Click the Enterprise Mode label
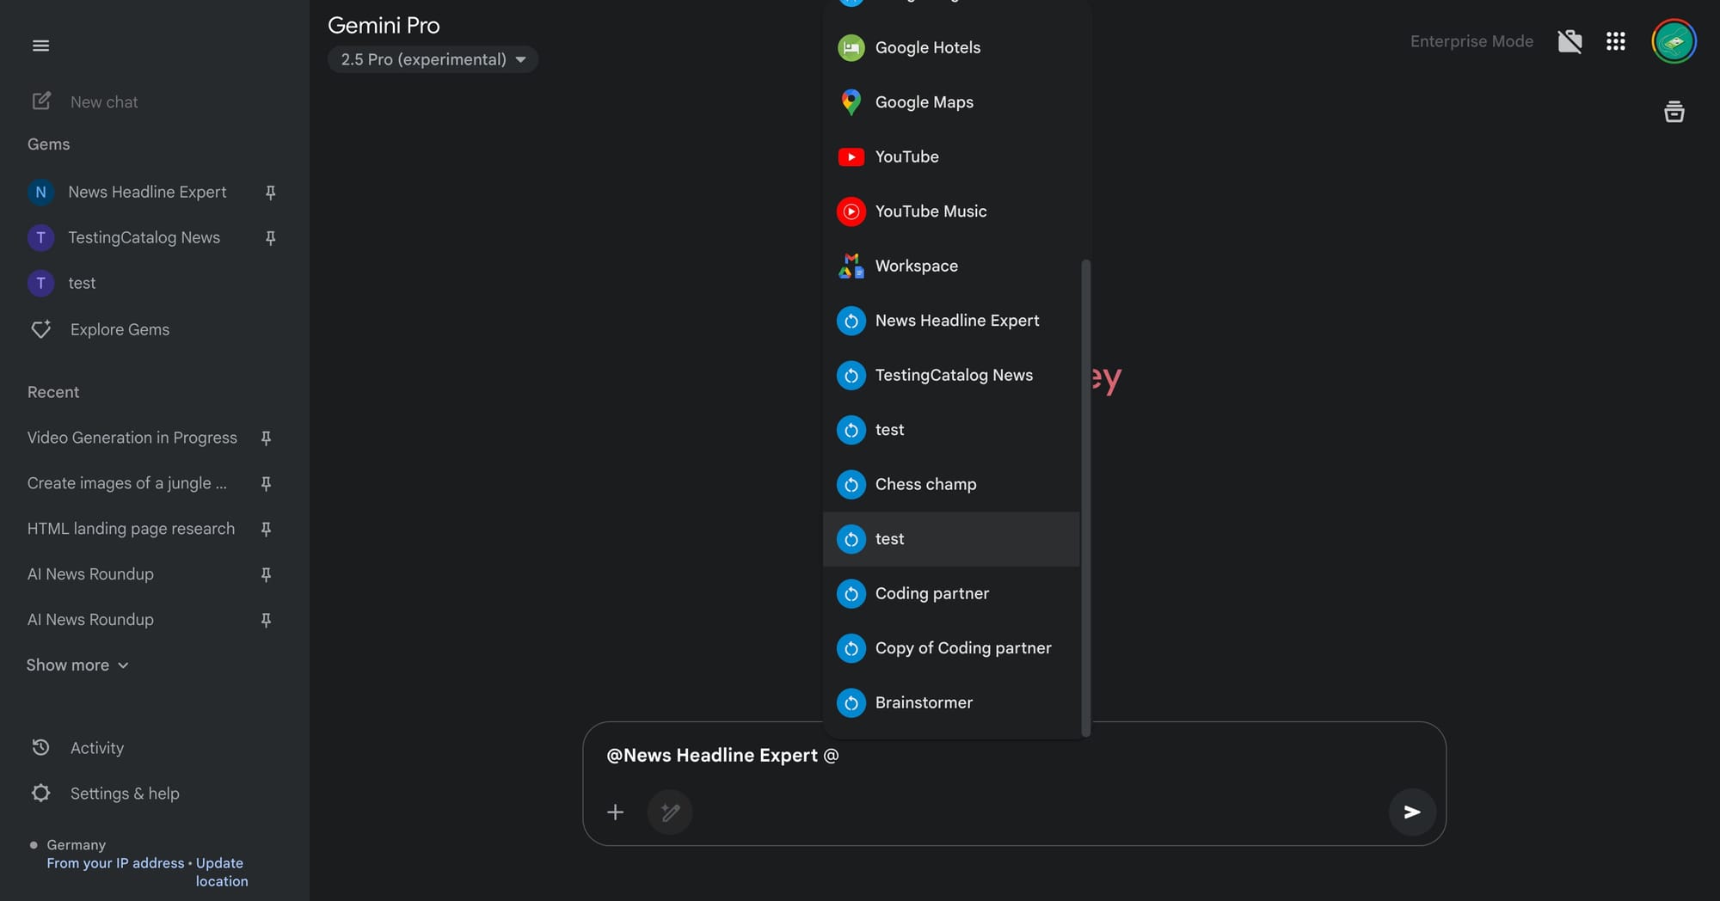The width and height of the screenshot is (1720, 901). point(1471,41)
